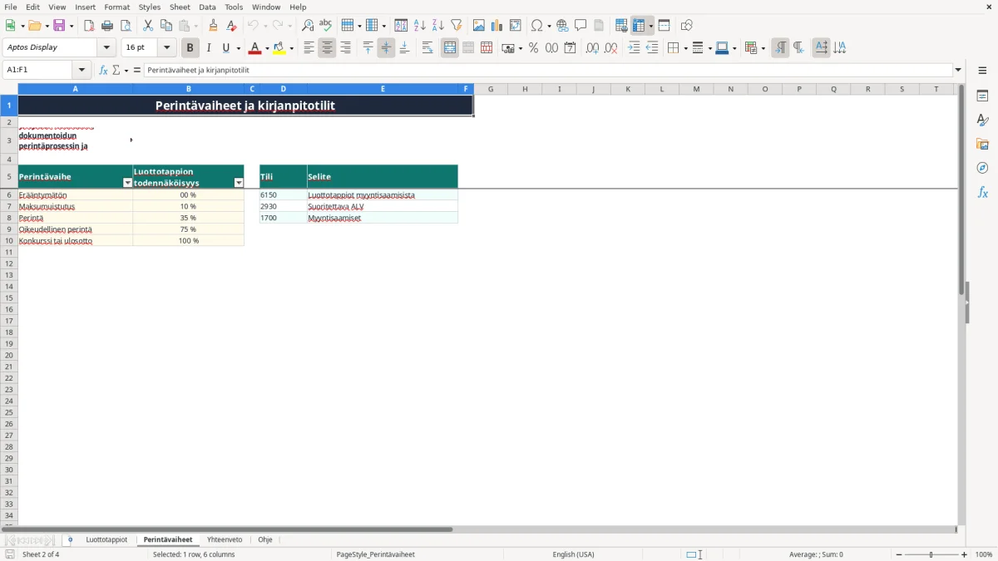The image size is (998, 561).
Task: Toggle merge and center cells
Action: (x=450, y=48)
